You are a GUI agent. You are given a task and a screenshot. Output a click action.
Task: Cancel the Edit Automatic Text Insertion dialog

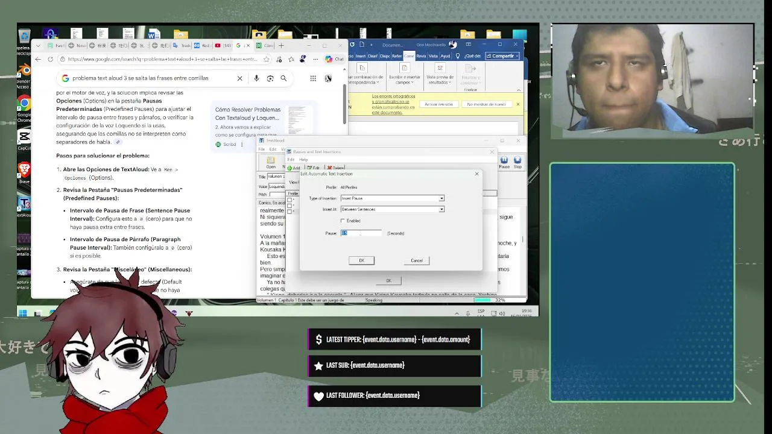click(417, 260)
